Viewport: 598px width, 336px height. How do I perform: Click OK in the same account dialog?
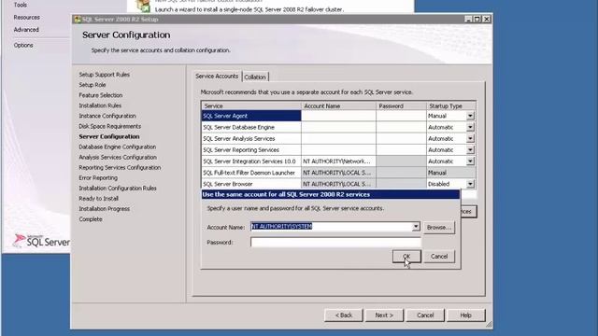(406, 257)
